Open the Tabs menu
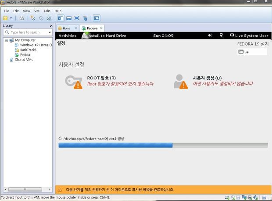 click(x=47, y=11)
